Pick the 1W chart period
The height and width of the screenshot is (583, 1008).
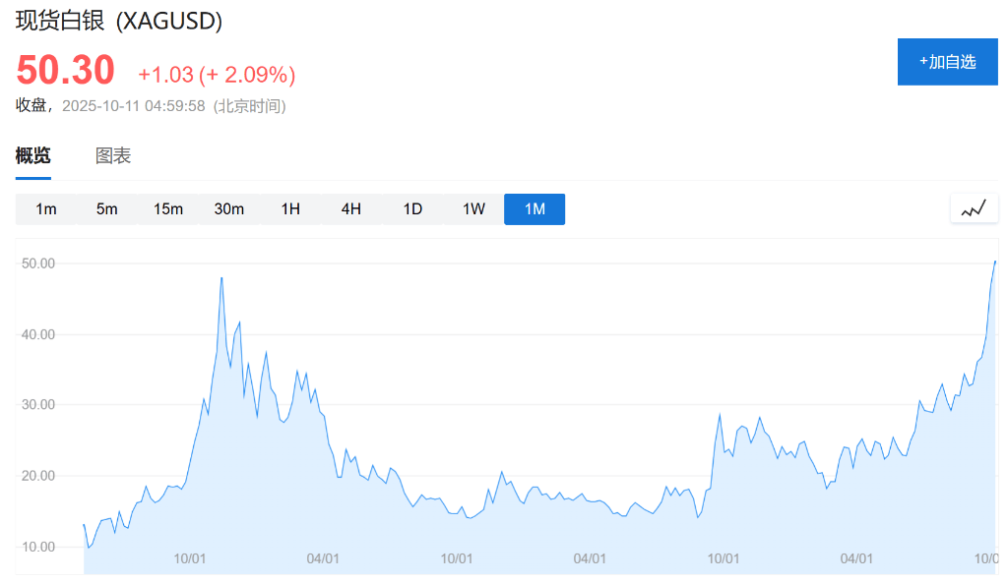[473, 208]
